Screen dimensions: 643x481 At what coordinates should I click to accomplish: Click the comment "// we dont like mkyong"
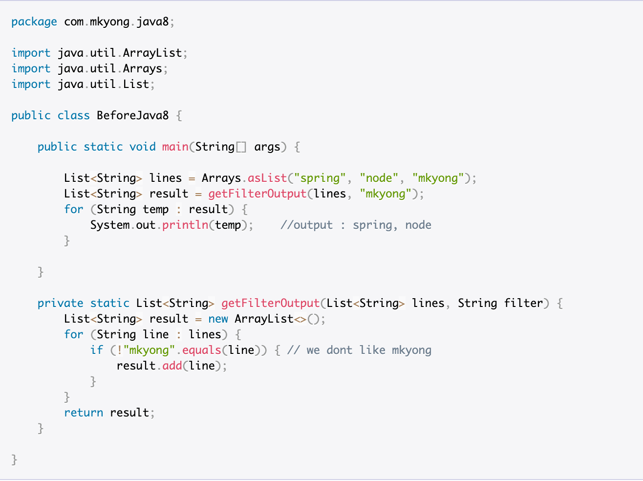coord(359,350)
